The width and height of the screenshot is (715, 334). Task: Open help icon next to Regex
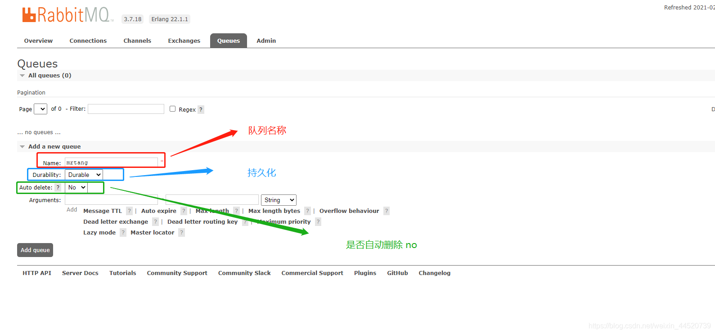[x=201, y=109]
